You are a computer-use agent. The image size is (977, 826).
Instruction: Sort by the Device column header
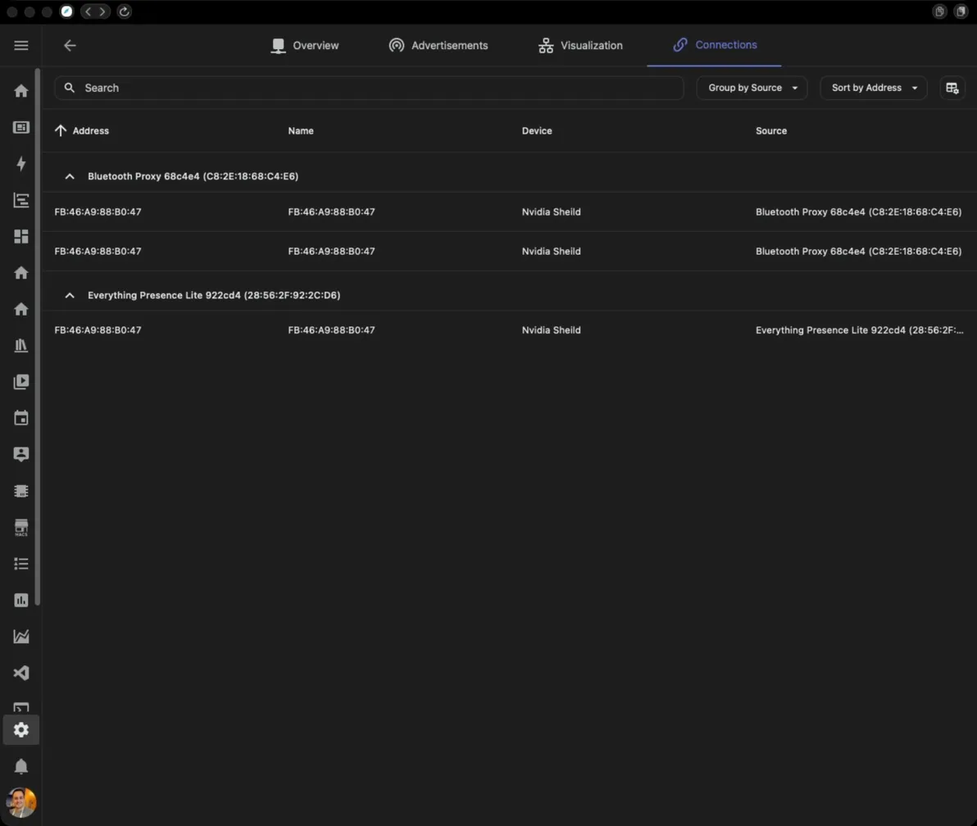click(537, 131)
